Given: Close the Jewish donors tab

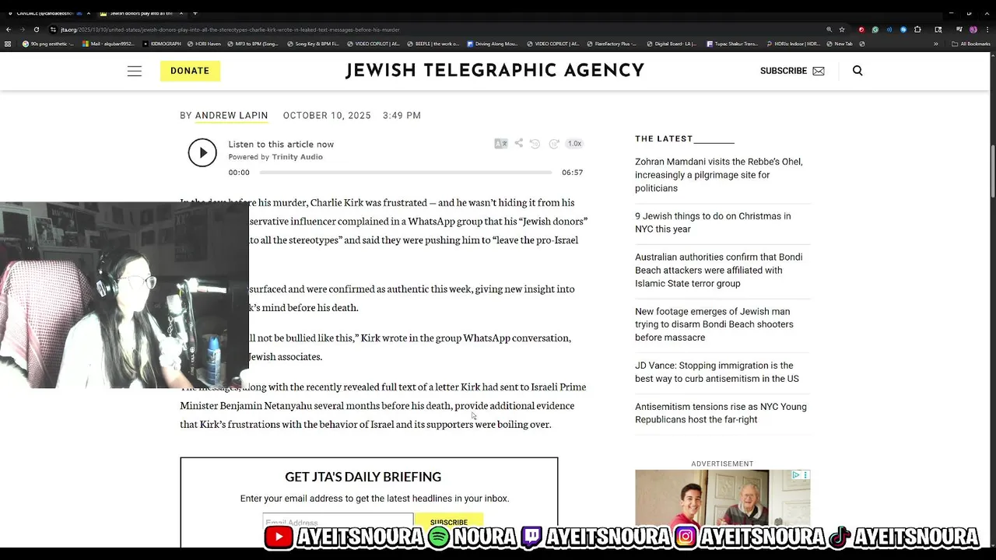Looking at the screenshot, I should tap(181, 13).
